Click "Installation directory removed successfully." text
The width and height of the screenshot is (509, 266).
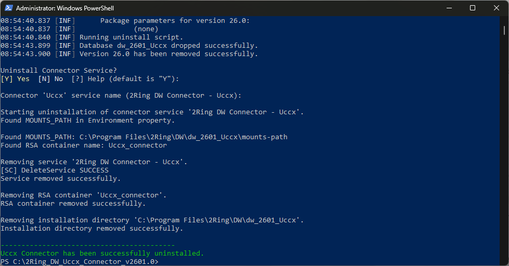[92, 229]
